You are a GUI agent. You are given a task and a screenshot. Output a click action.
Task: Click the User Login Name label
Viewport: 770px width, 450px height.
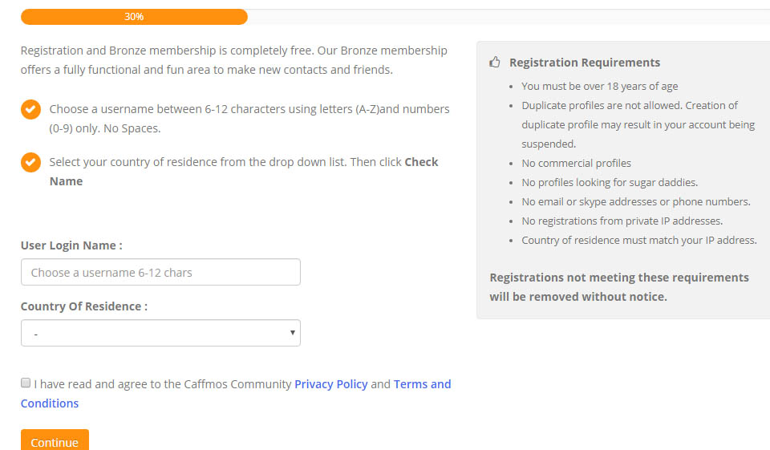(71, 245)
